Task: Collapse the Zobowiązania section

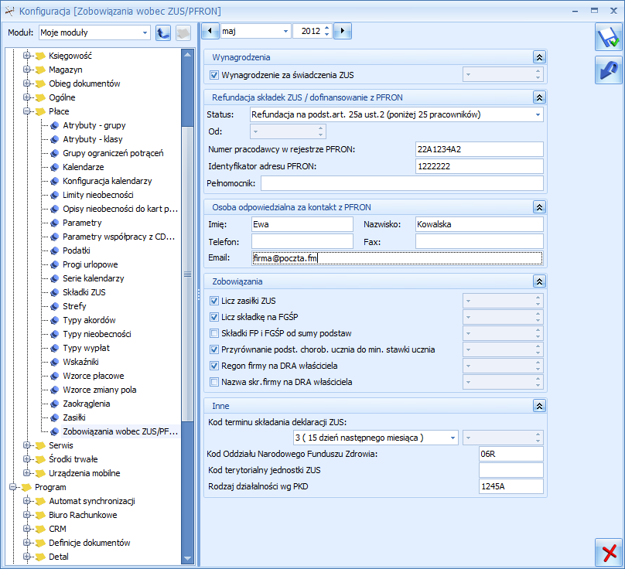Action: pyautogui.click(x=539, y=281)
